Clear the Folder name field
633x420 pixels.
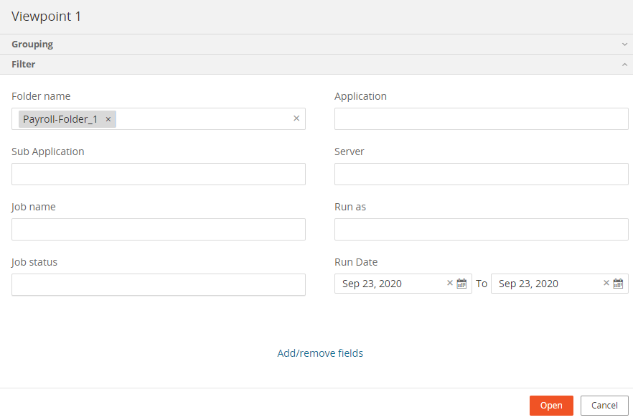point(296,118)
